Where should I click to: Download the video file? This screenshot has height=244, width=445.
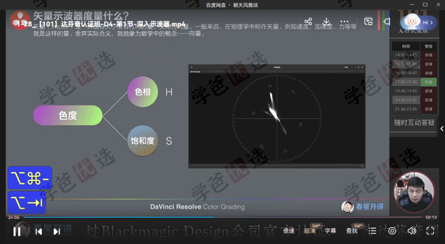click(x=326, y=22)
